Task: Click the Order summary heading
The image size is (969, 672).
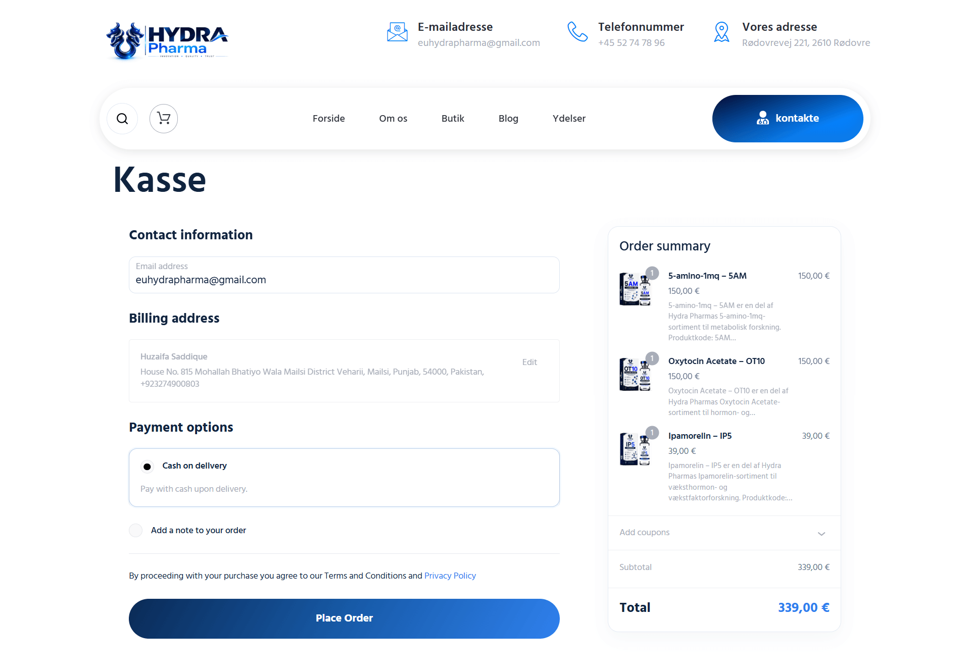Action: (x=665, y=246)
